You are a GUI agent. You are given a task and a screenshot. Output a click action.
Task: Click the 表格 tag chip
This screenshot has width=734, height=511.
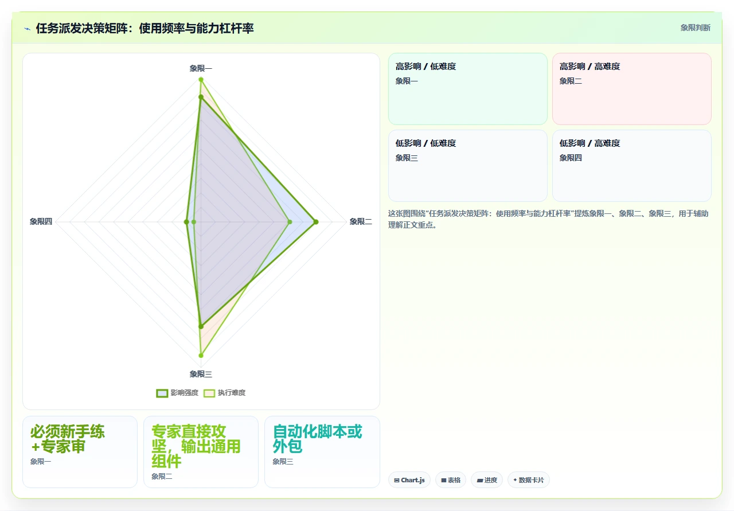[x=451, y=480]
